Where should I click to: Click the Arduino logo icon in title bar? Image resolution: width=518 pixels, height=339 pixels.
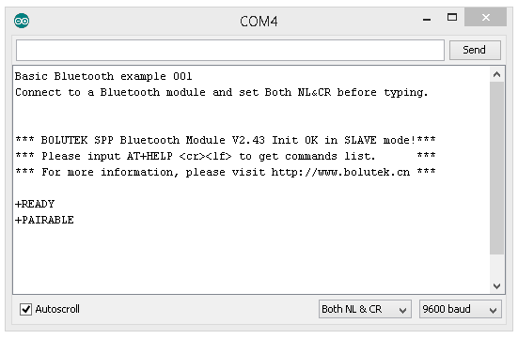coord(22,21)
